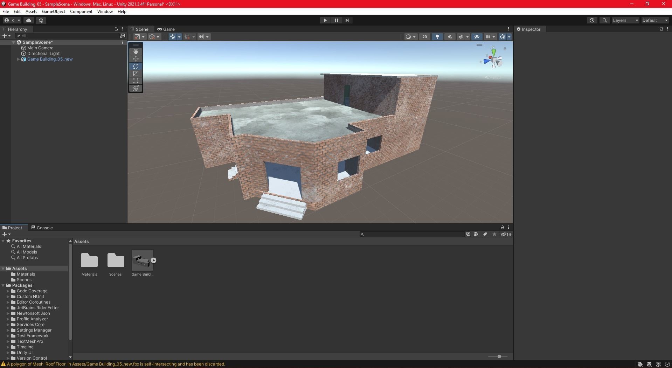The height and width of the screenshot is (368, 672).
Task: Toggle grid snapping button
Action: pos(187,37)
